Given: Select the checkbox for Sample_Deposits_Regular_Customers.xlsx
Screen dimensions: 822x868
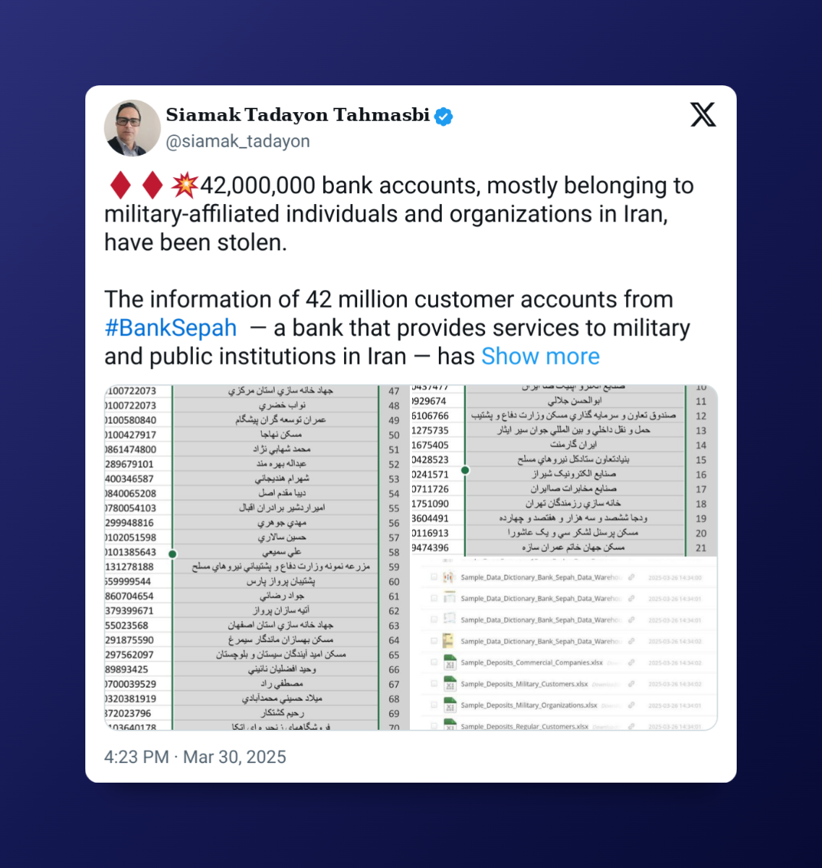Looking at the screenshot, I should (x=434, y=726).
